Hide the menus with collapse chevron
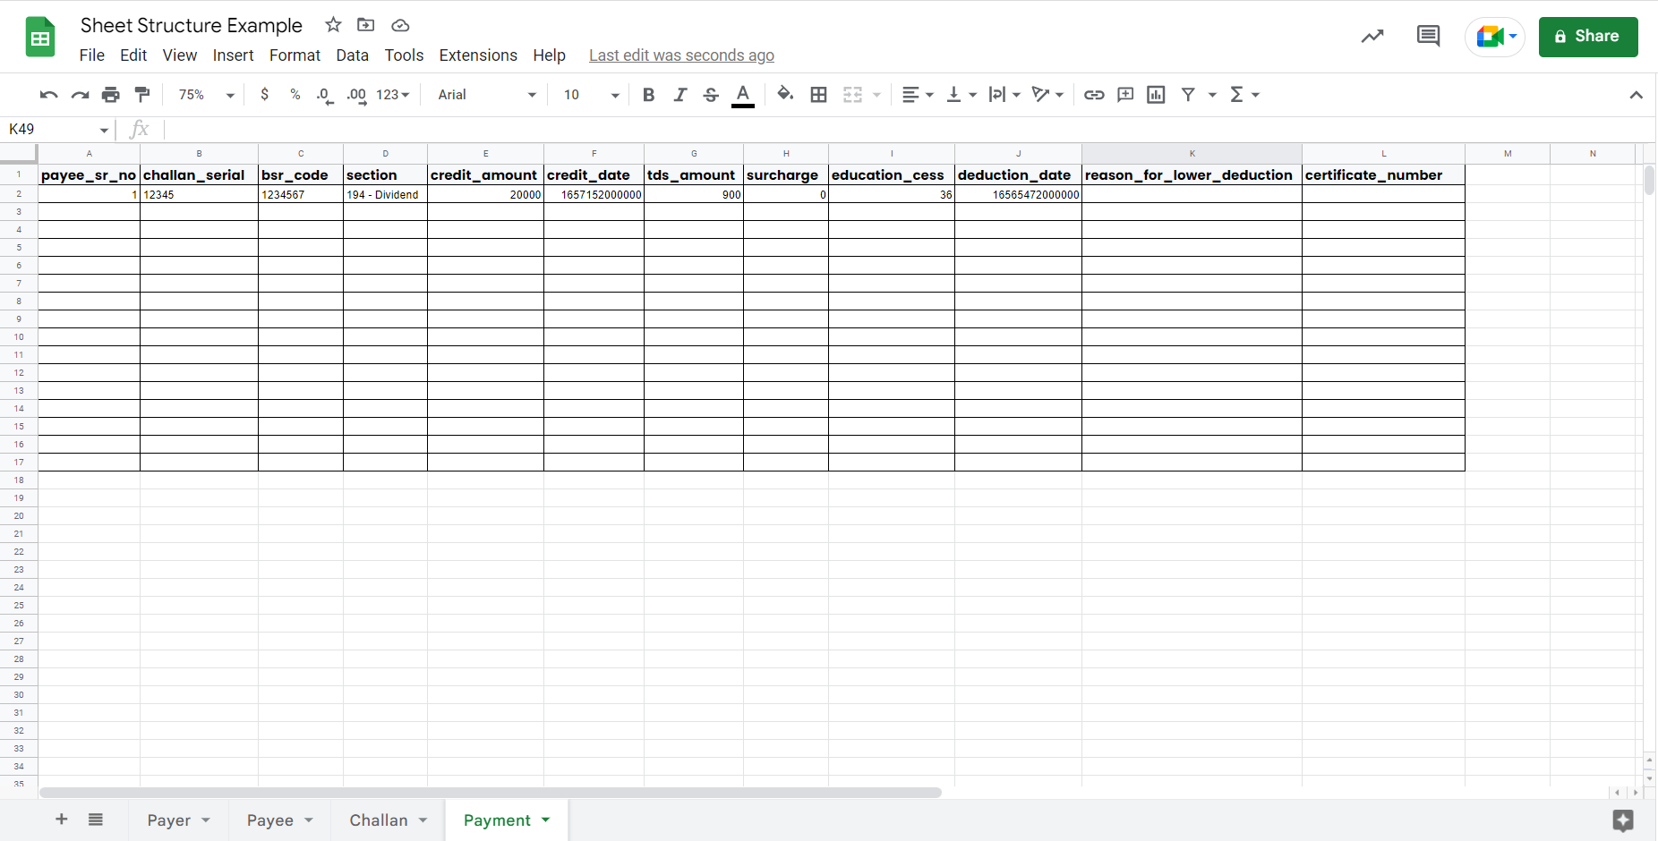The width and height of the screenshot is (1658, 841). pos(1636,95)
